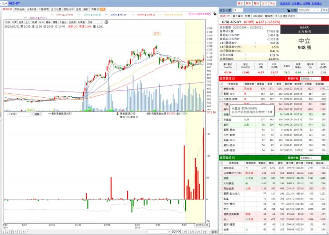The height and width of the screenshot is (235, 329).
Task: Click help icon beside 14日籌碼集中
Action: 255,43
